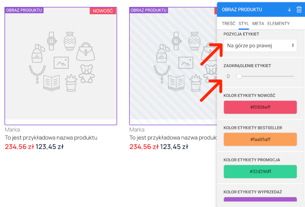Open the Pozycja etykiet dropdown
The height and width of the screenshot is (207, 305).
pyautogui.click(x=260, y=46)
